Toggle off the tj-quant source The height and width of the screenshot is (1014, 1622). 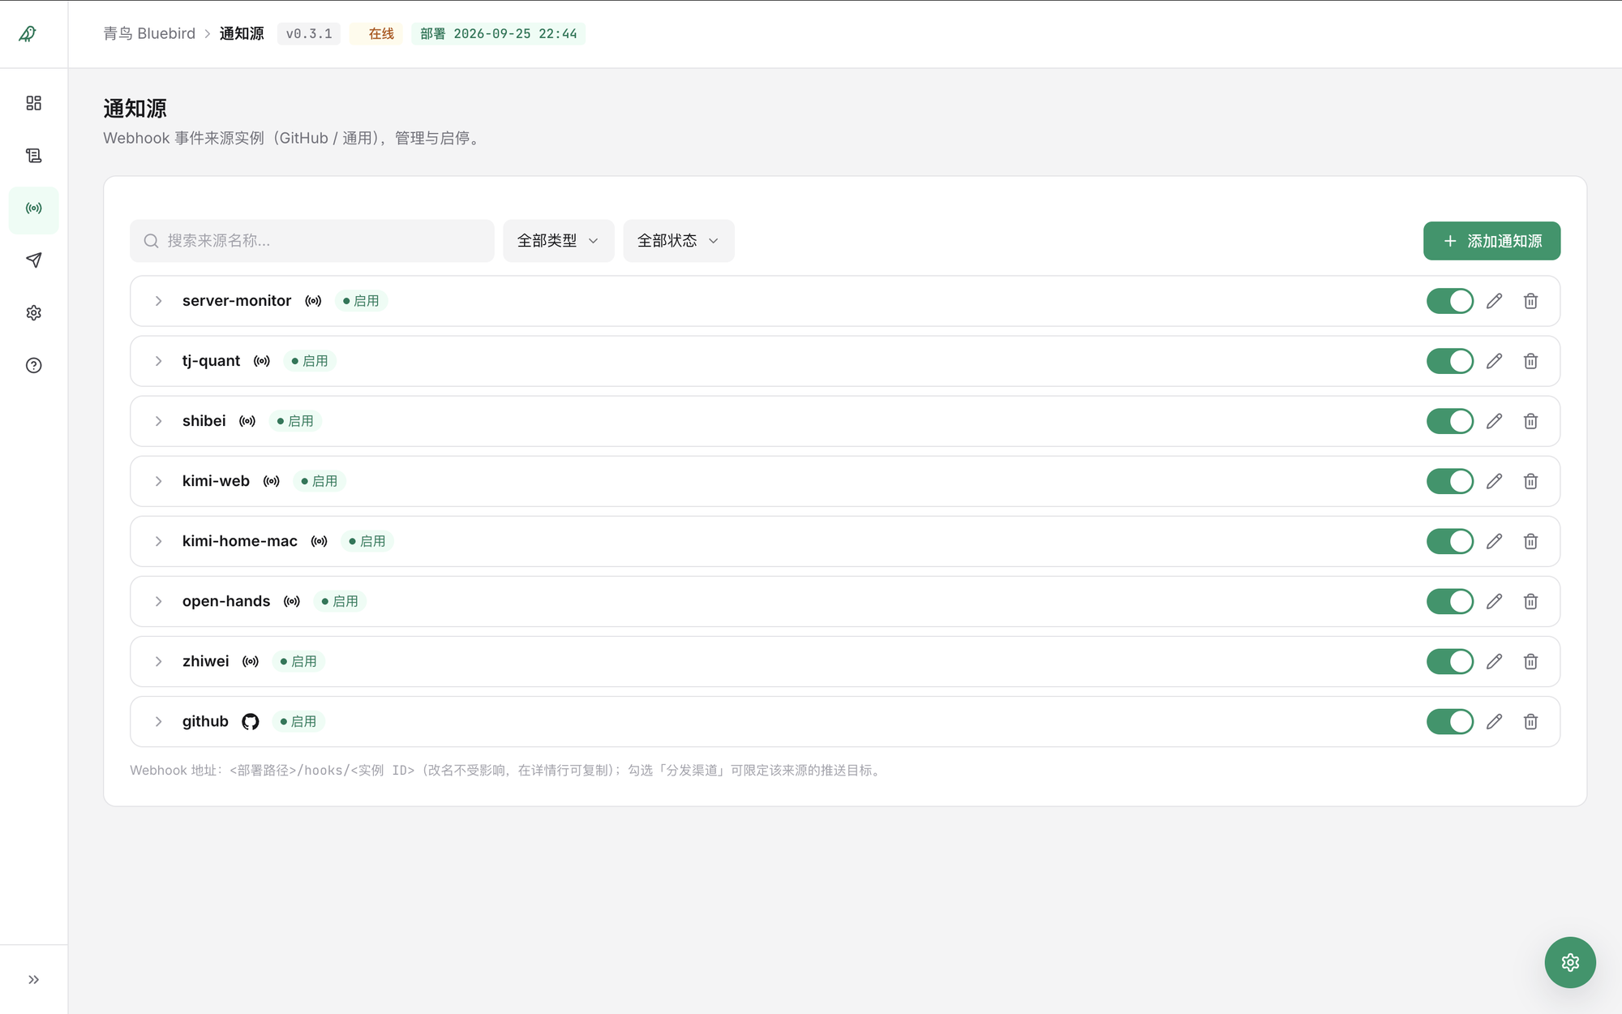tap(1450, 361)
